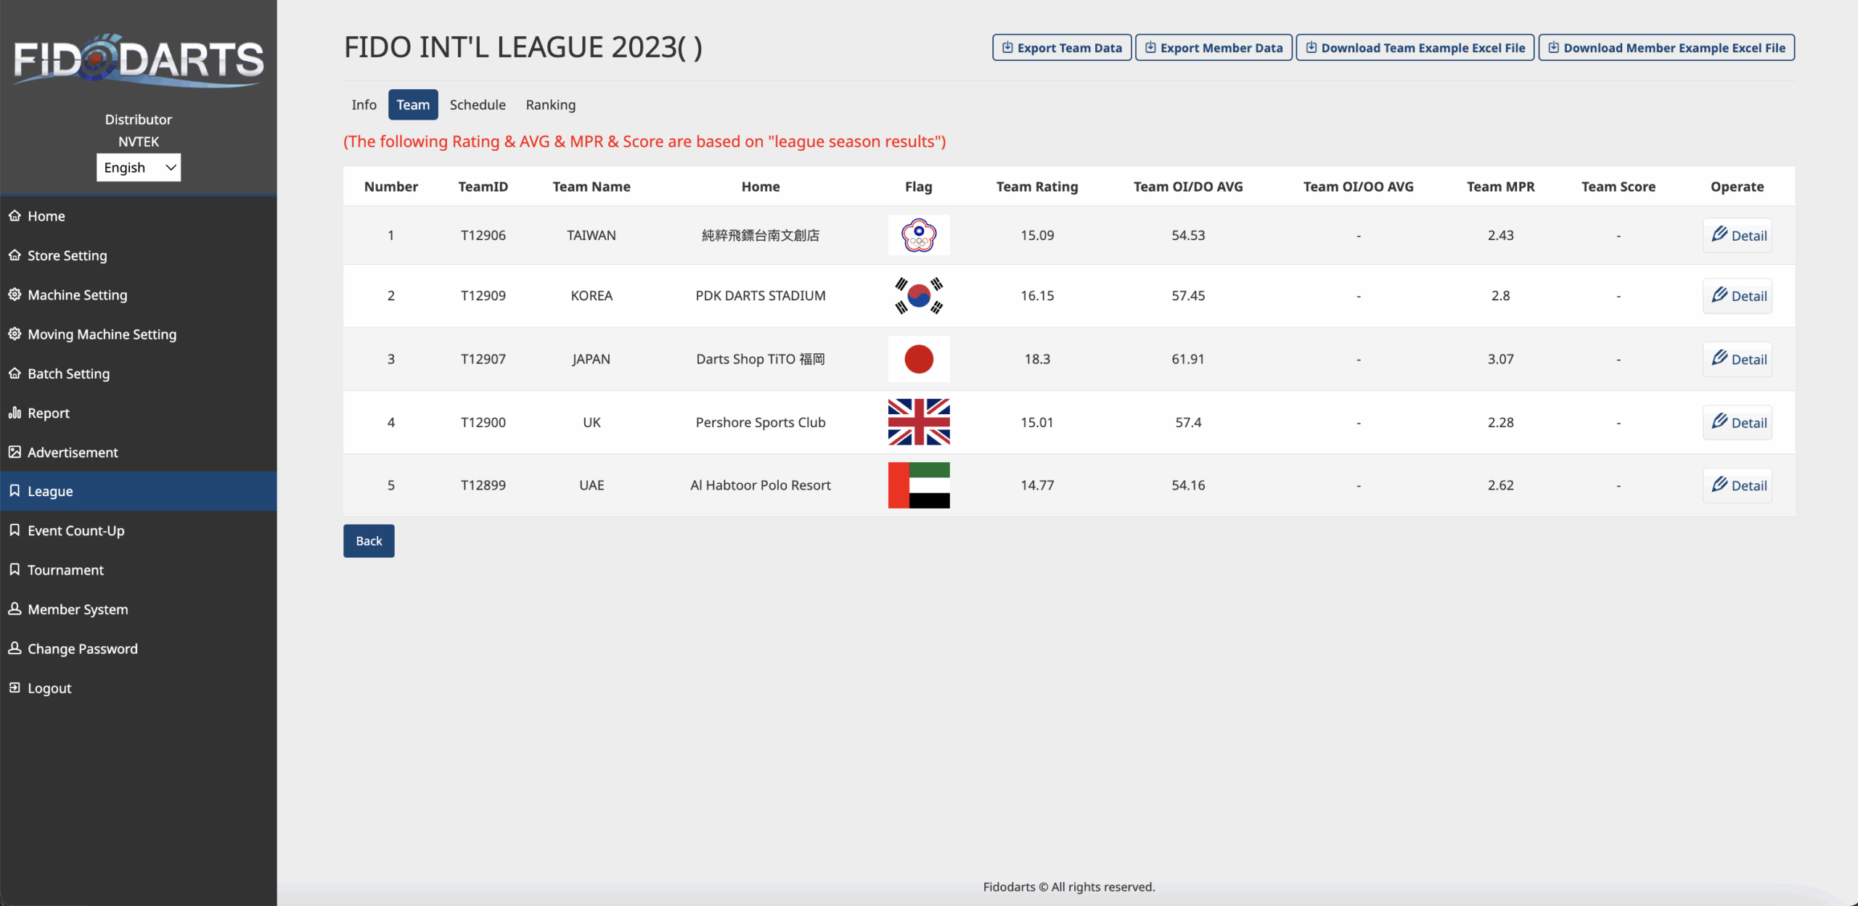Image resolution: width=1858 pixels, height=906 pixels.
Task: Click Export Member Data button
Action: [x=1213, y=48]
